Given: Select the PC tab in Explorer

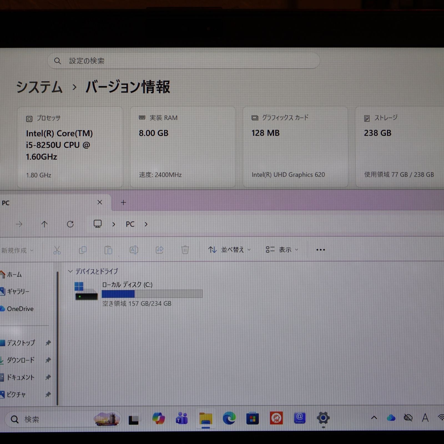Looking at the screenshot, I should pos(55,203).
